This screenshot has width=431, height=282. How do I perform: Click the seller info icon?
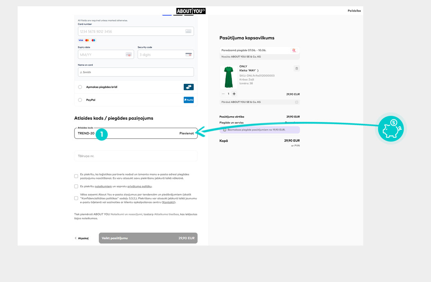[x=297, y=102]
